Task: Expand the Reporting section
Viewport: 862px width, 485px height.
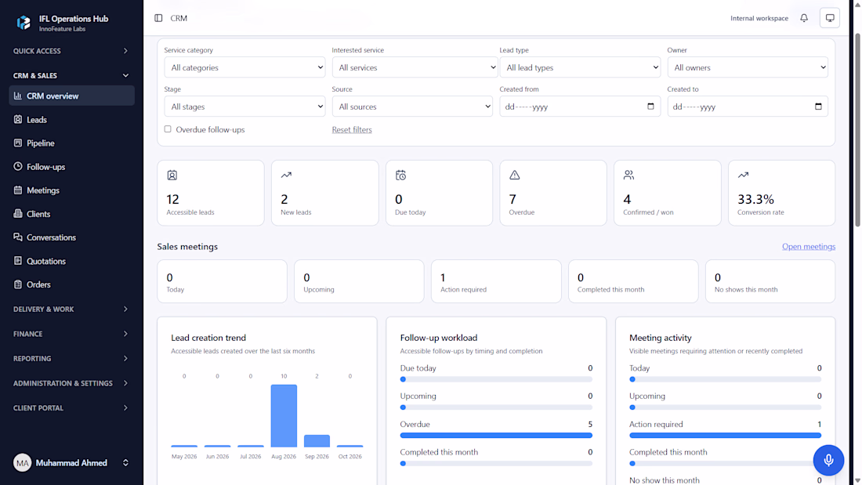Action: click(71, 359)
